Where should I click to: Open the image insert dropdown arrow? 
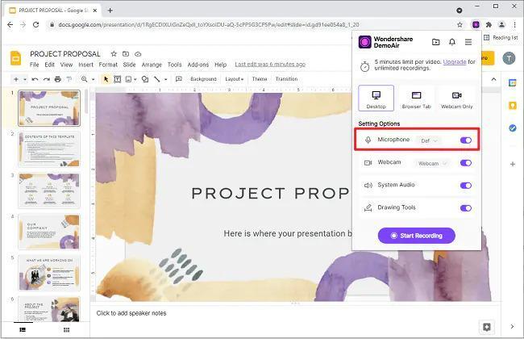coord(135,79)
